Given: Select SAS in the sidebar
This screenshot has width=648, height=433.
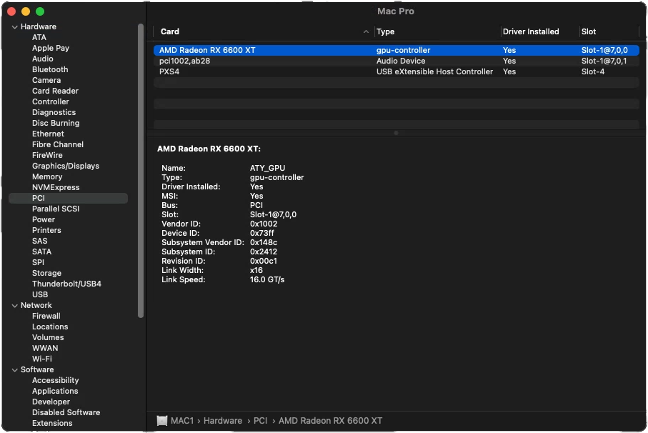Looking at the screenshot, I should pyautogui.click(x=40, y=242).
